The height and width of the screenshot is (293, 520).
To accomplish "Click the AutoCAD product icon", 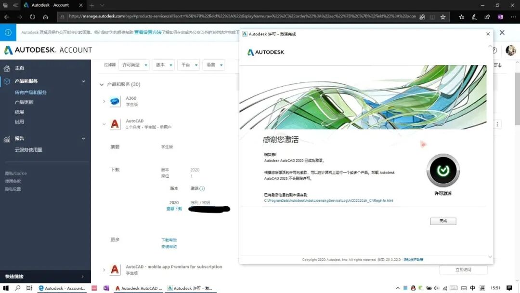I will (115, 124).
